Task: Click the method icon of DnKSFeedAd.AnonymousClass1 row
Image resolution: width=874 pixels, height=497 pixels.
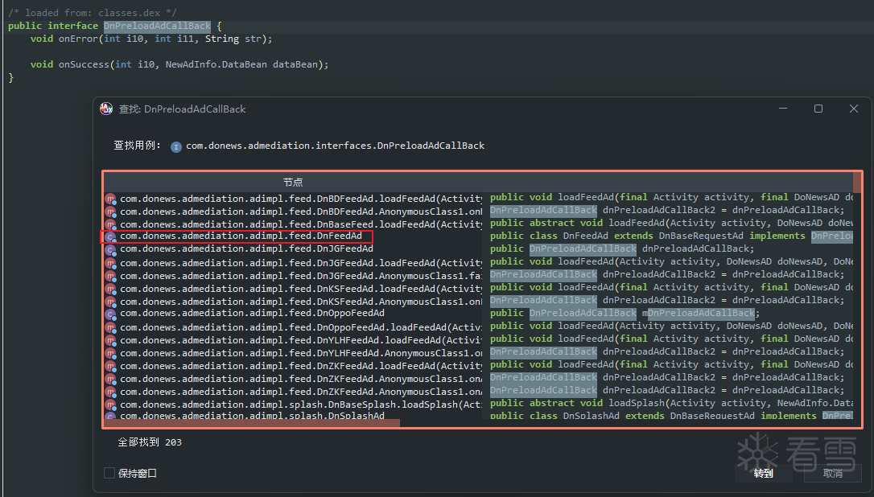Action: 111,302
